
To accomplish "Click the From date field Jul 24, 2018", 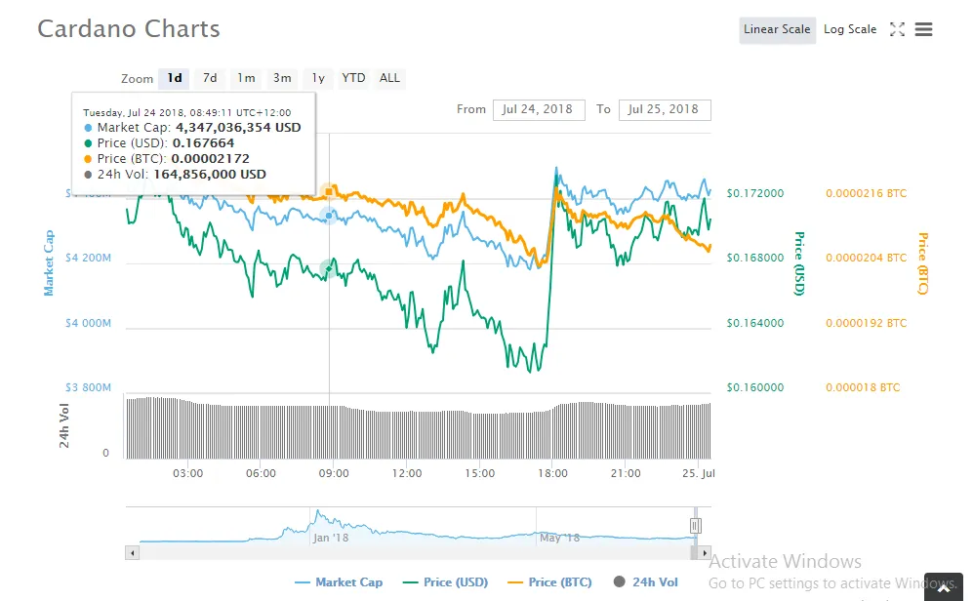I will [539, 110].
